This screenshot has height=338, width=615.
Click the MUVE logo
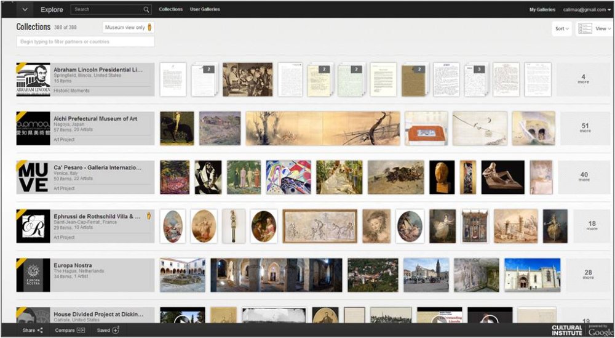[x=33, y=177]
